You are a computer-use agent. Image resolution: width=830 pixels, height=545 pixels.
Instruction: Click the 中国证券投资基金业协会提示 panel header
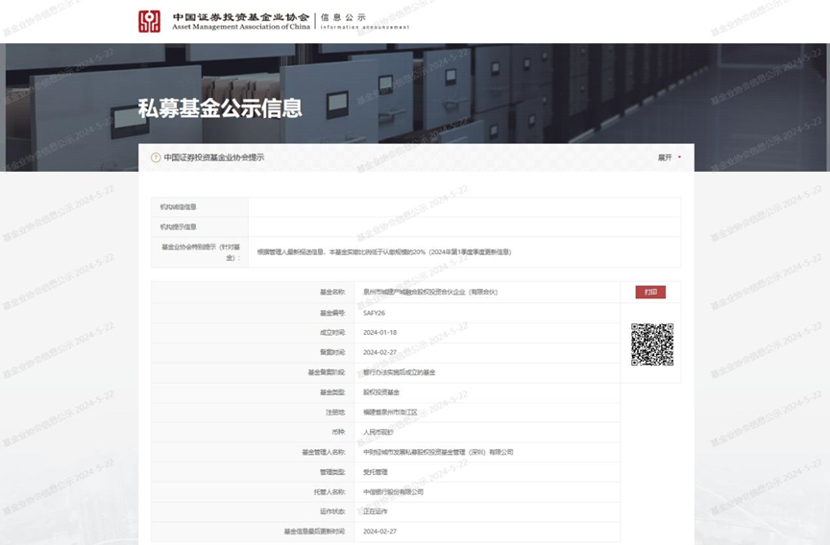[x=213, y=157]
